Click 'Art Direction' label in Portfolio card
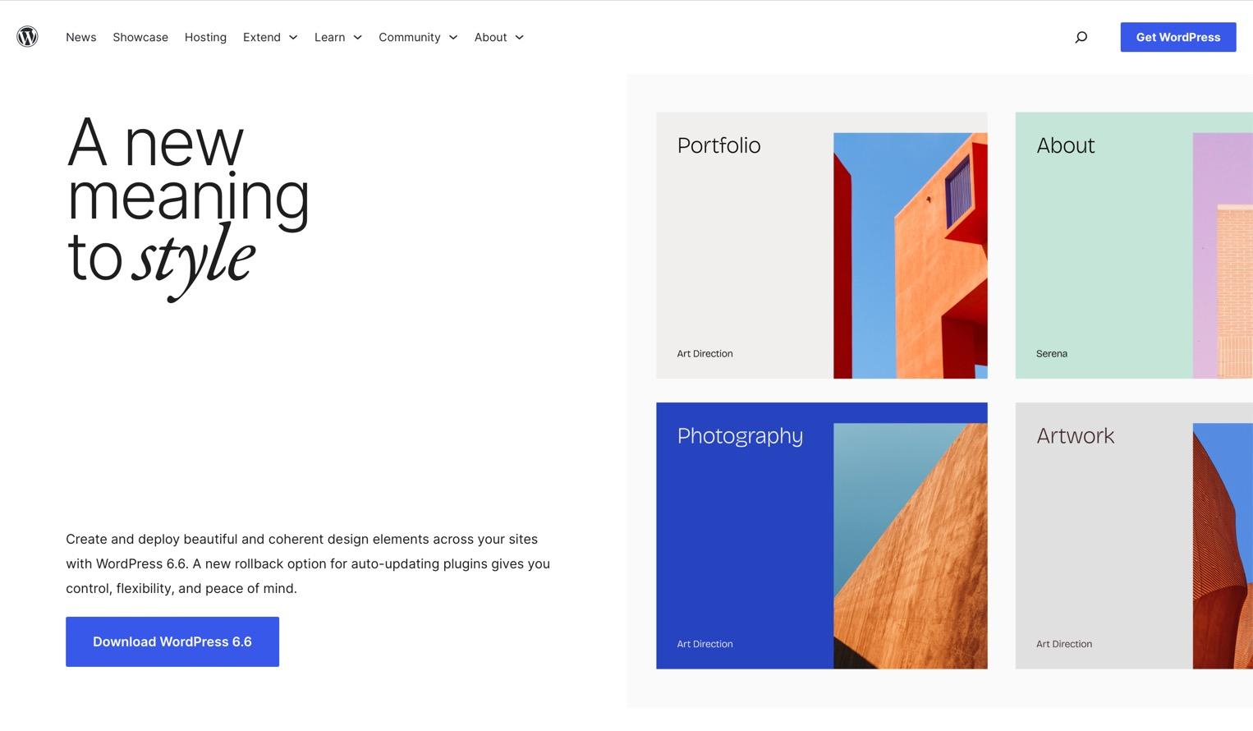 point(705,354)
